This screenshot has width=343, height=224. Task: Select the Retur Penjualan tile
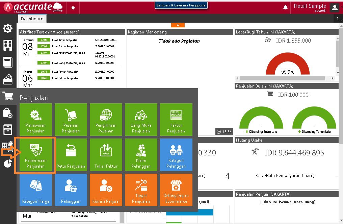(71, 155)
